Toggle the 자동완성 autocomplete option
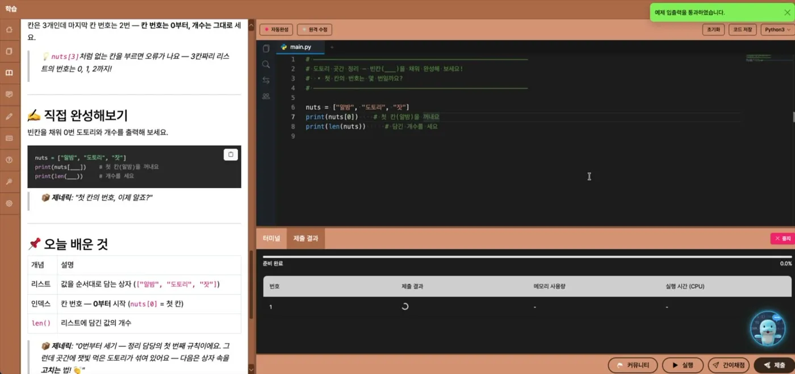The height and width of the screenshot is (374, 795). (276, 30)
